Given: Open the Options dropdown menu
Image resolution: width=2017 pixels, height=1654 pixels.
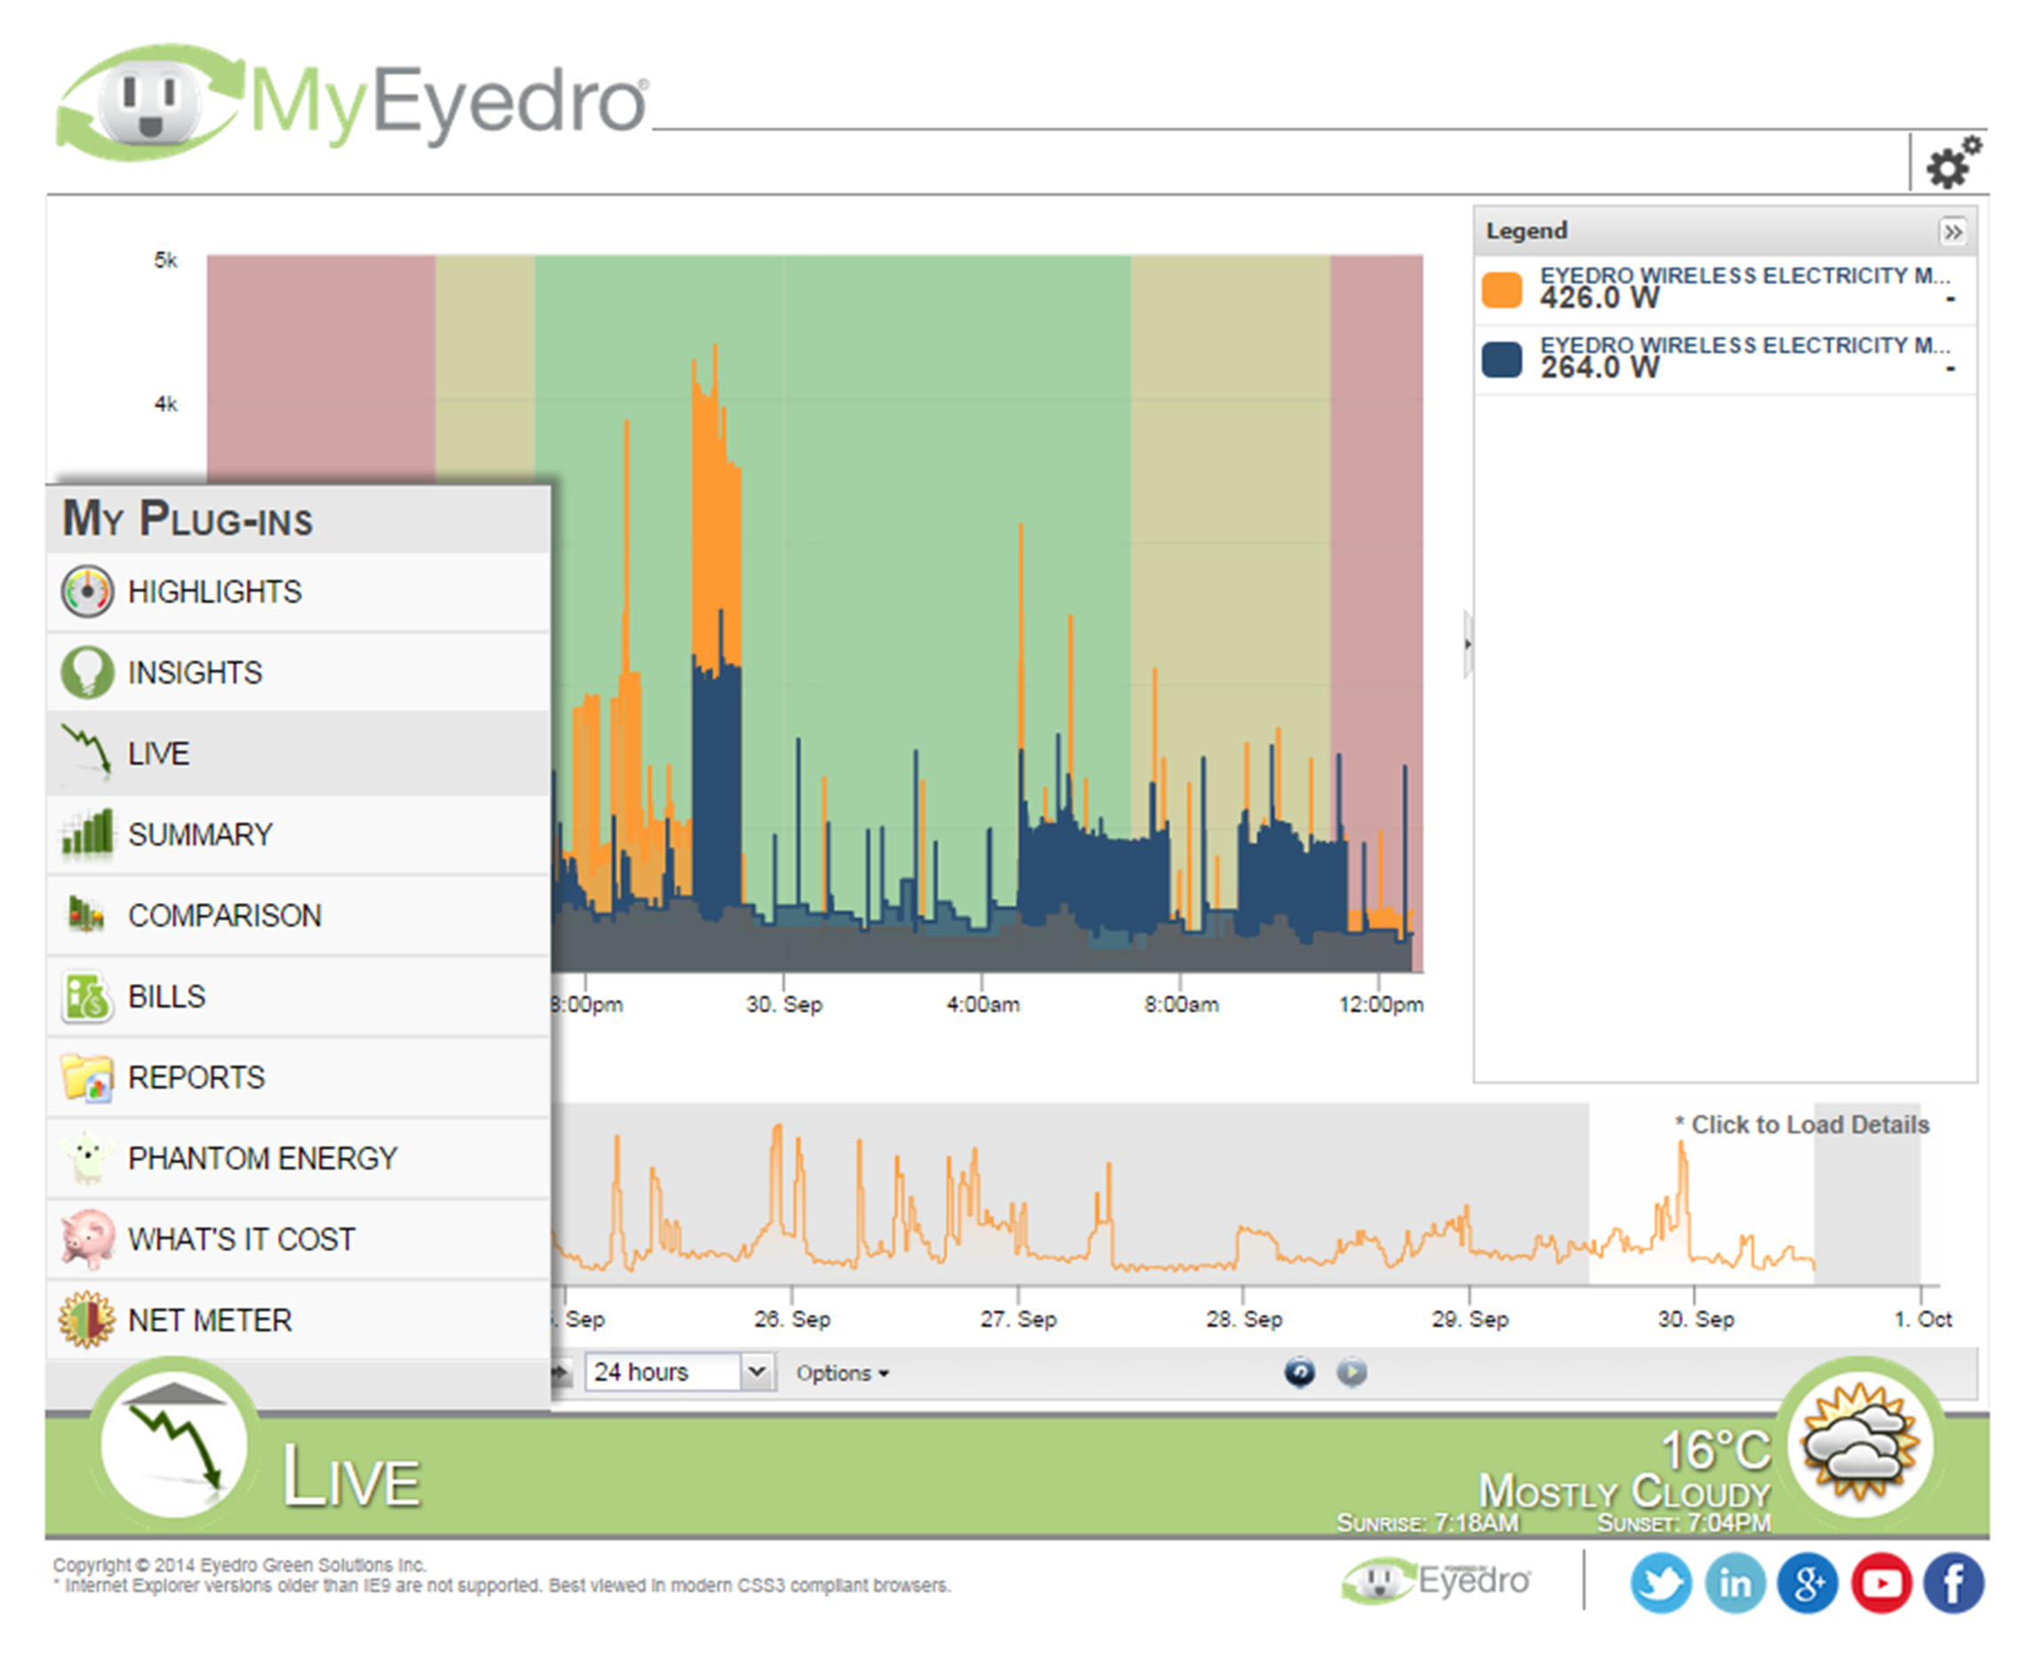Looking at the screenshot, I should coord(841,1373).
